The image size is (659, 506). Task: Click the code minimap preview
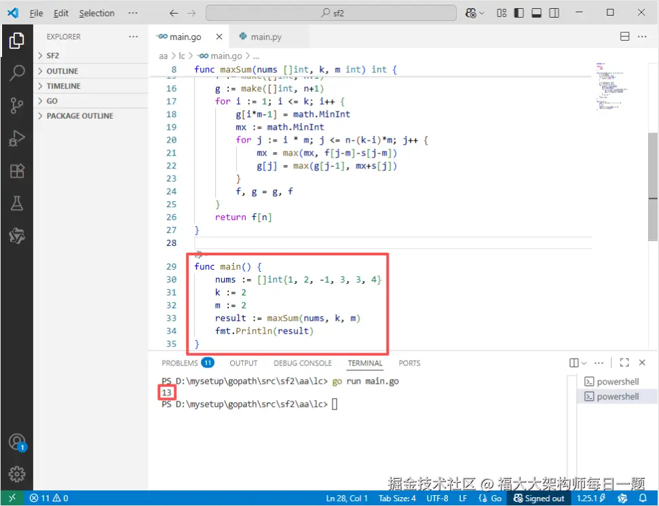point(611,86)
